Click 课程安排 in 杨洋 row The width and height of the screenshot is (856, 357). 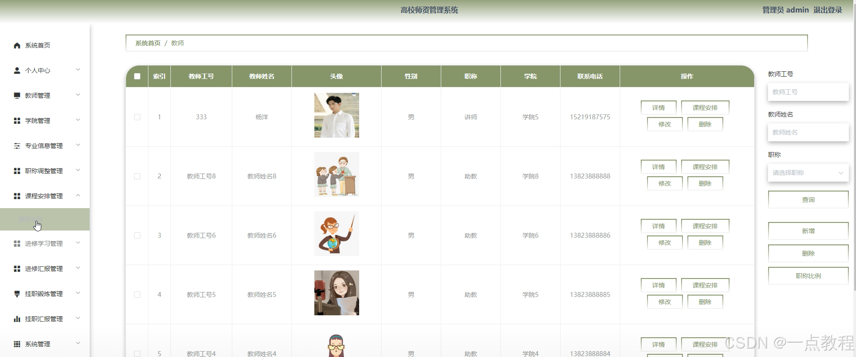pyautogui.click(x=705, y=108)
